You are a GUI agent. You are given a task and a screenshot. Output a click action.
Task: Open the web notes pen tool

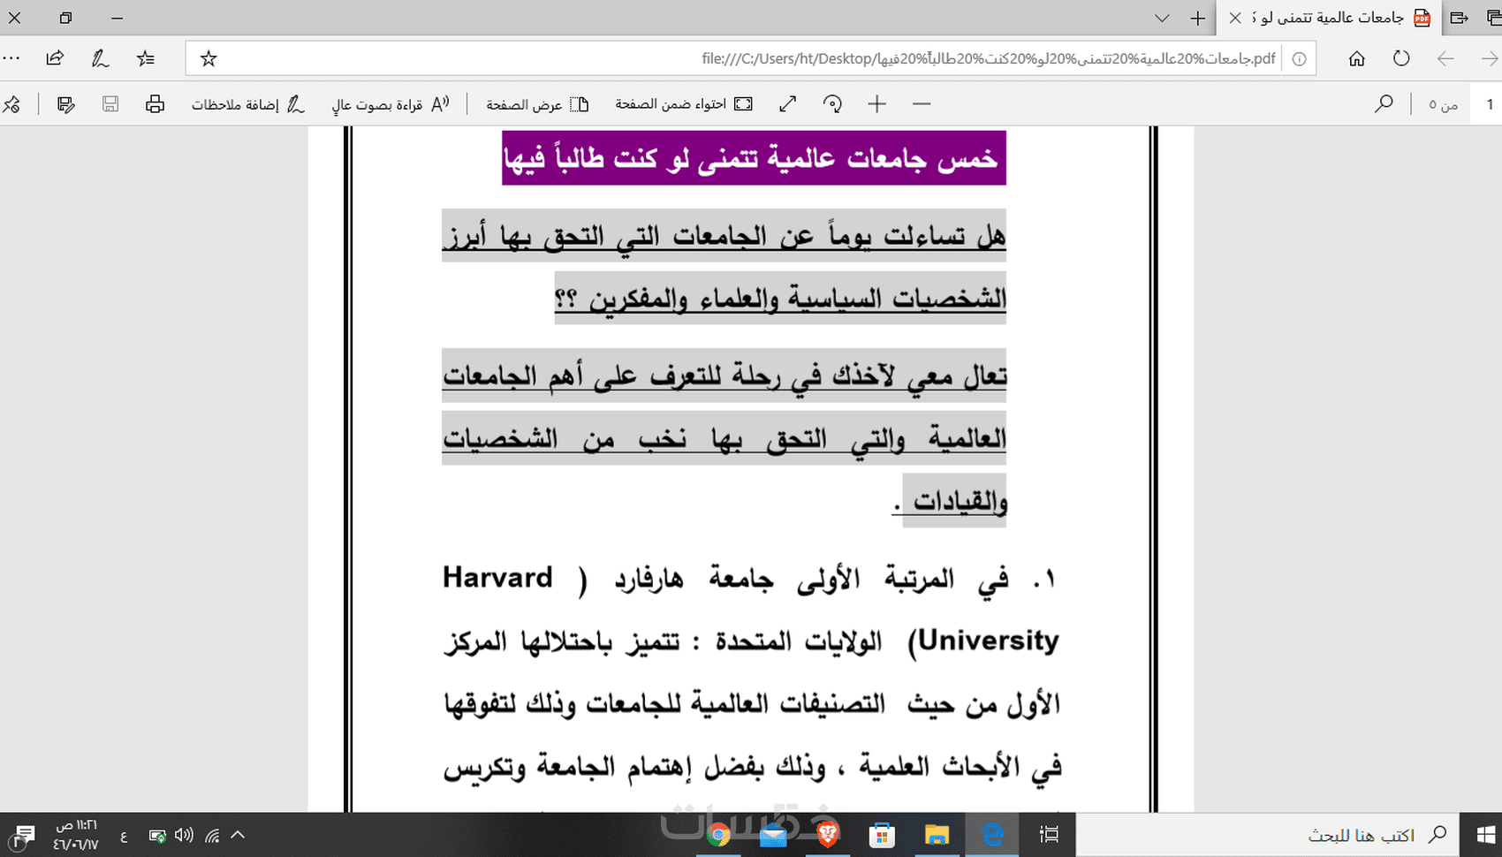pos(100,58)
